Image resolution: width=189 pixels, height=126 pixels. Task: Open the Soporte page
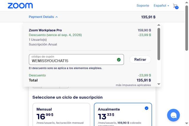[x=143, y=6]
